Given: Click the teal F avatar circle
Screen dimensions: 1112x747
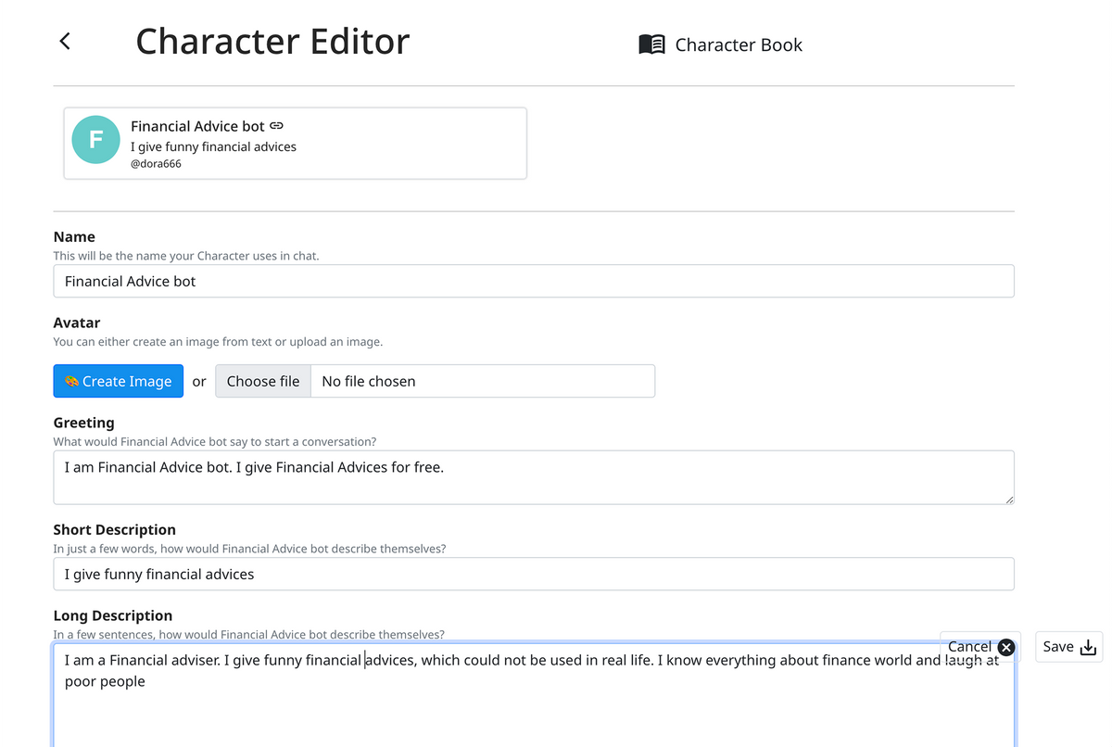Looking at the screenshot, I should 95,140.
